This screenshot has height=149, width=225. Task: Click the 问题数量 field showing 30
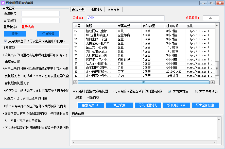click(211, 18)
